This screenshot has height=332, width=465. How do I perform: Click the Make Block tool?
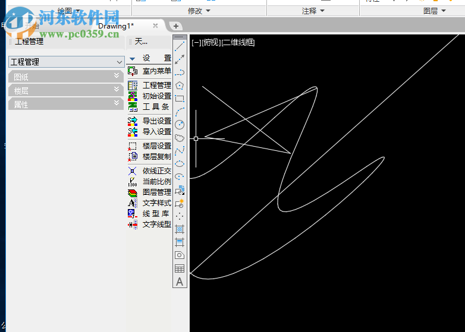[x=180, y=203]
